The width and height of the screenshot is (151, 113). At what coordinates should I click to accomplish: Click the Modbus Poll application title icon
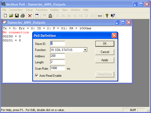(x=3, y=4)
